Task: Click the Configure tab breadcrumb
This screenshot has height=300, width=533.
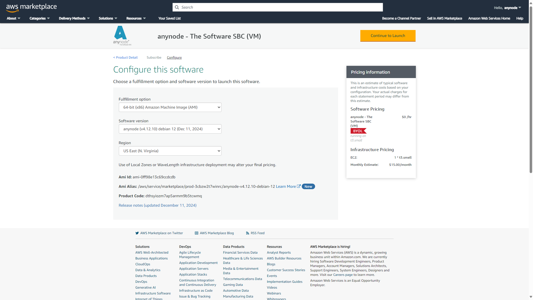Action: pyautogui.click(x=174, y=57)
